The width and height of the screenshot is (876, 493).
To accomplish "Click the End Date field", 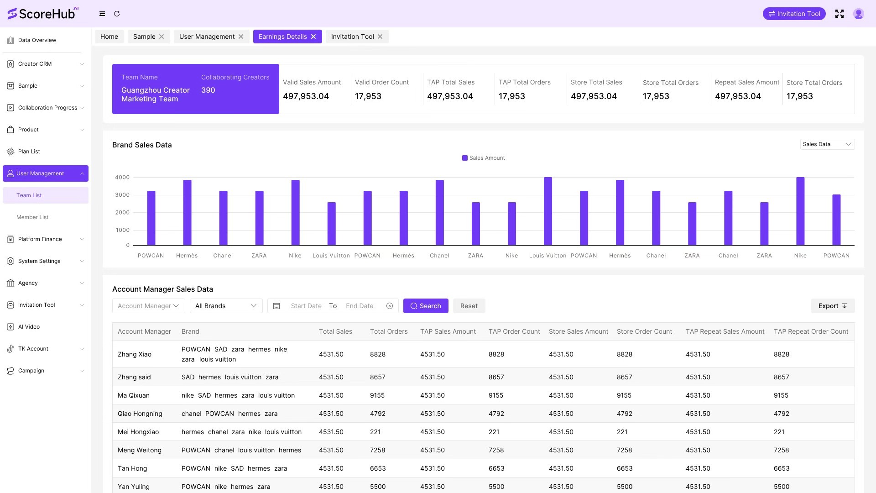I will pyautogui.click(x=360, y=306).
